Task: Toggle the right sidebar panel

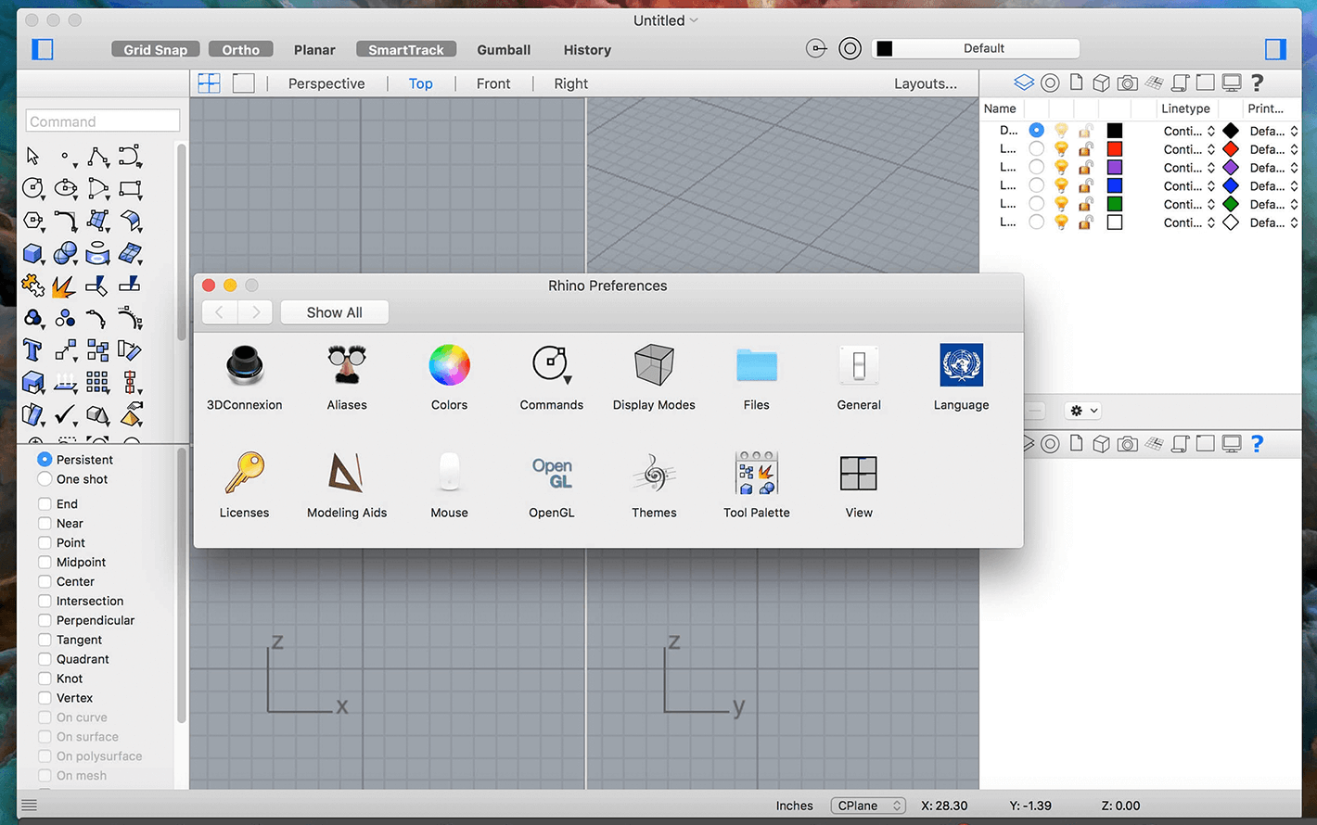Action: coord(1276,49)
